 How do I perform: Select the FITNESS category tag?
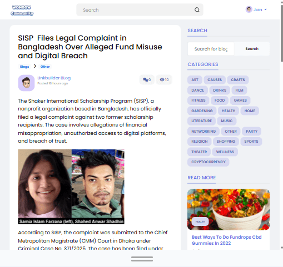(198, 100)
